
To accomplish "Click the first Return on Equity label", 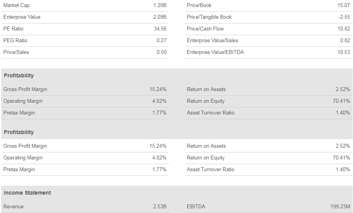I will pos(206,101).
